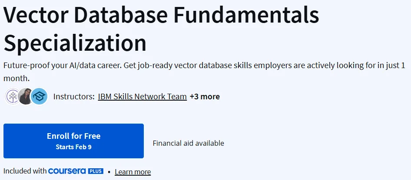Click the Enroll for Free button
Image resolution: width=411 pixels, height=180 pixels.
[x=74, y=141]
